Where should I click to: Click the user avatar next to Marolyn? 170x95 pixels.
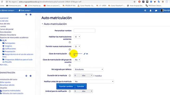coord(162,10)
